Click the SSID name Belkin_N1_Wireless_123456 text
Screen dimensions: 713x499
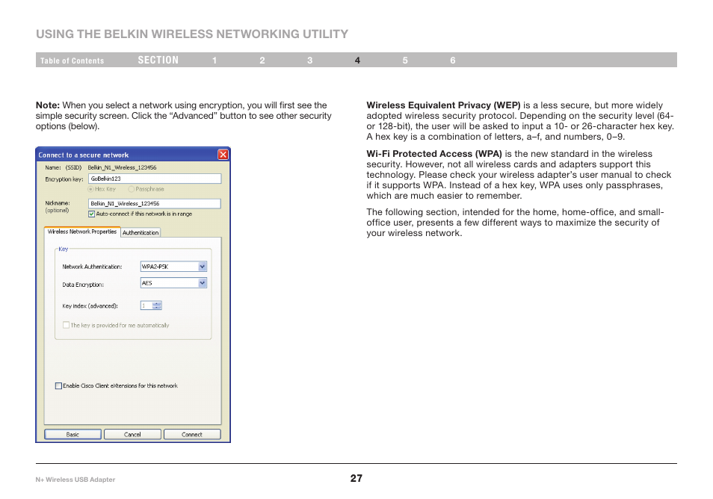click(x=122, y=167)
